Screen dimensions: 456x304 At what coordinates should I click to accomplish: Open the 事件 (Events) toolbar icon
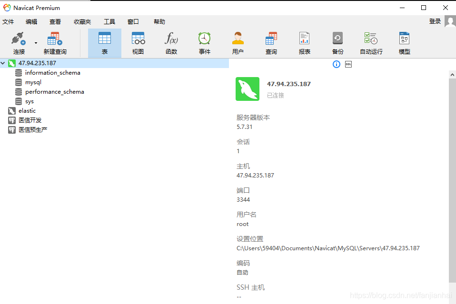point(204,42)
